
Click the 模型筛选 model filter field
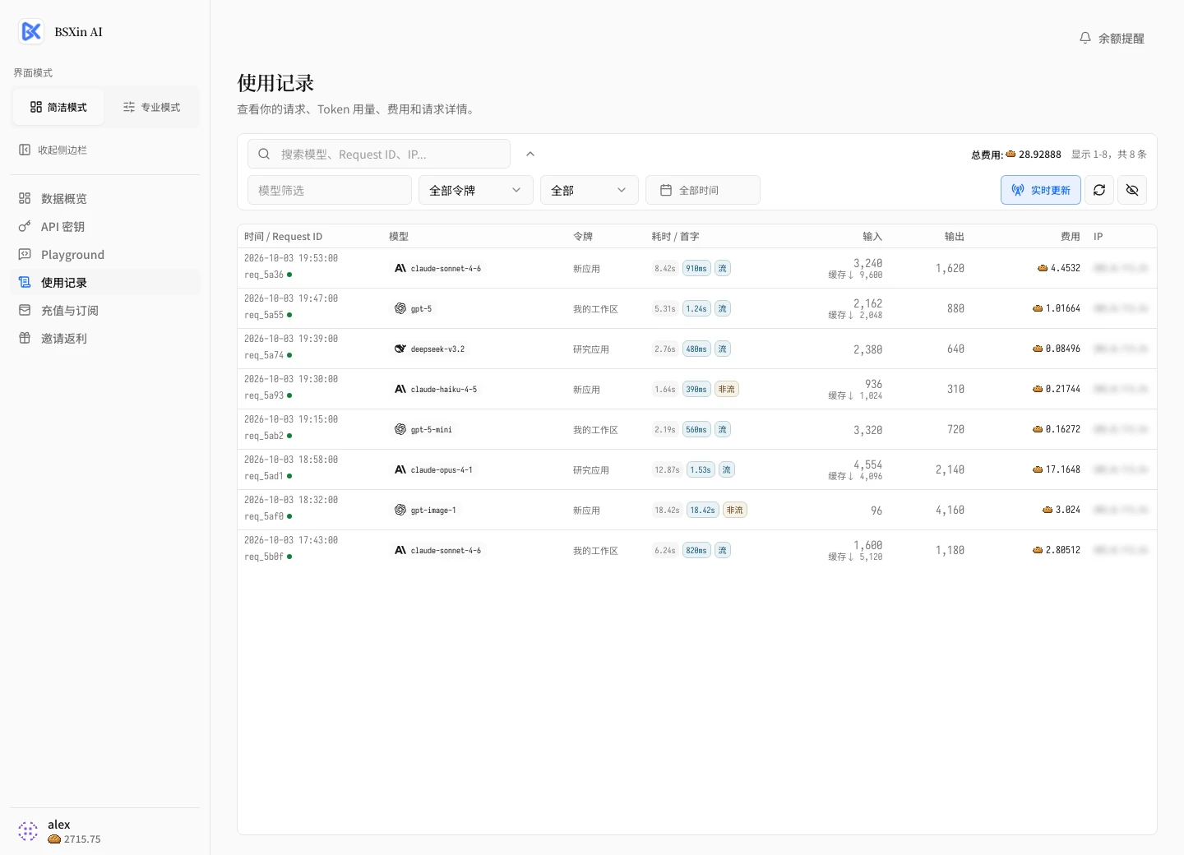(330, 190)
